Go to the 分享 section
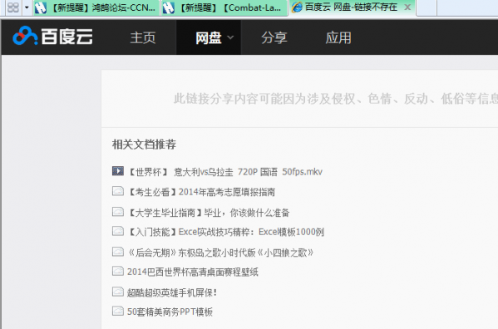This screenshot has height=329, width=498. pyautogui.click(x=274, y=37)
